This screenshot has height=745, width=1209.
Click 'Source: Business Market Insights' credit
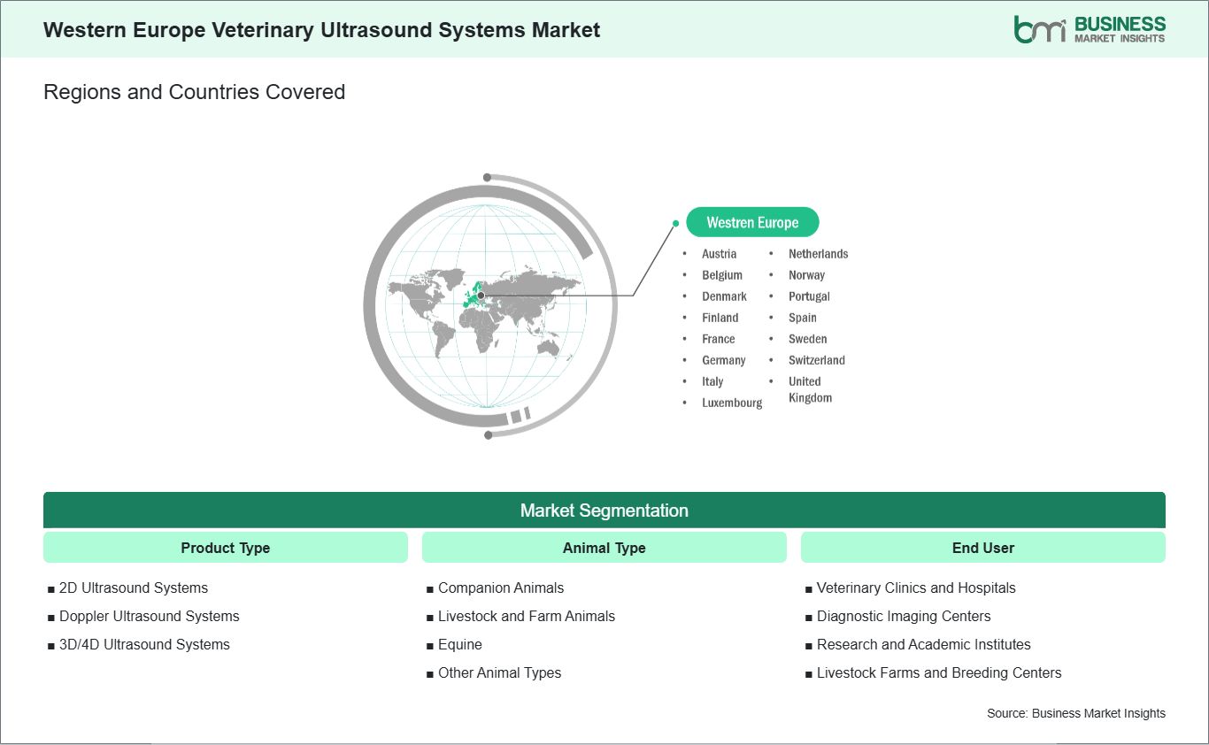pos(1076,713)
